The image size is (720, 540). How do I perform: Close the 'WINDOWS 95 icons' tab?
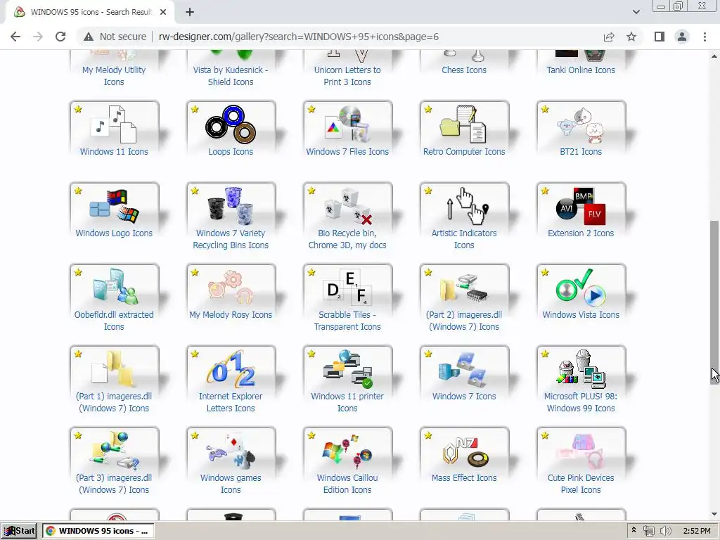click(163, 12)
